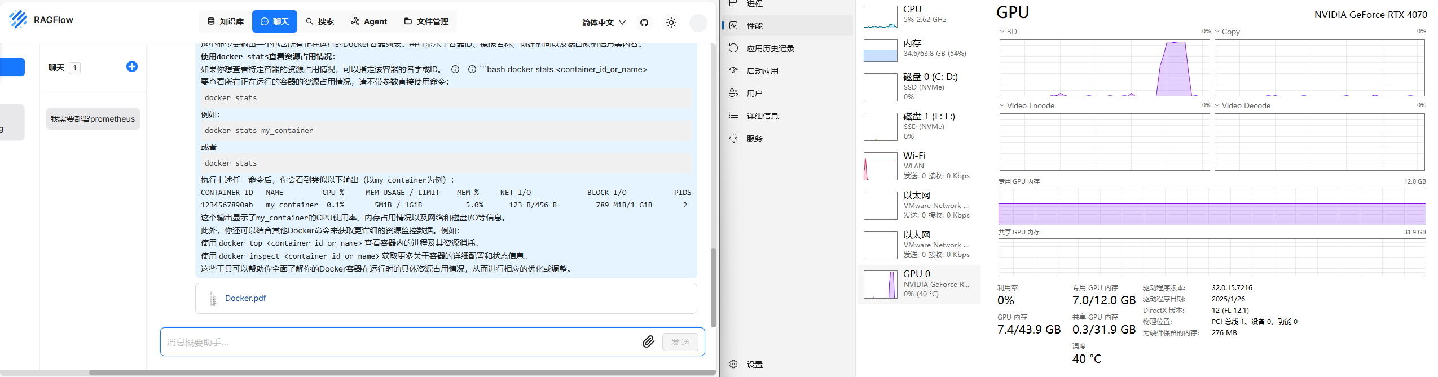The image size is (1438, 377).
Task: Open the 简体中文 language dropdown
Action: click(604, 23)
